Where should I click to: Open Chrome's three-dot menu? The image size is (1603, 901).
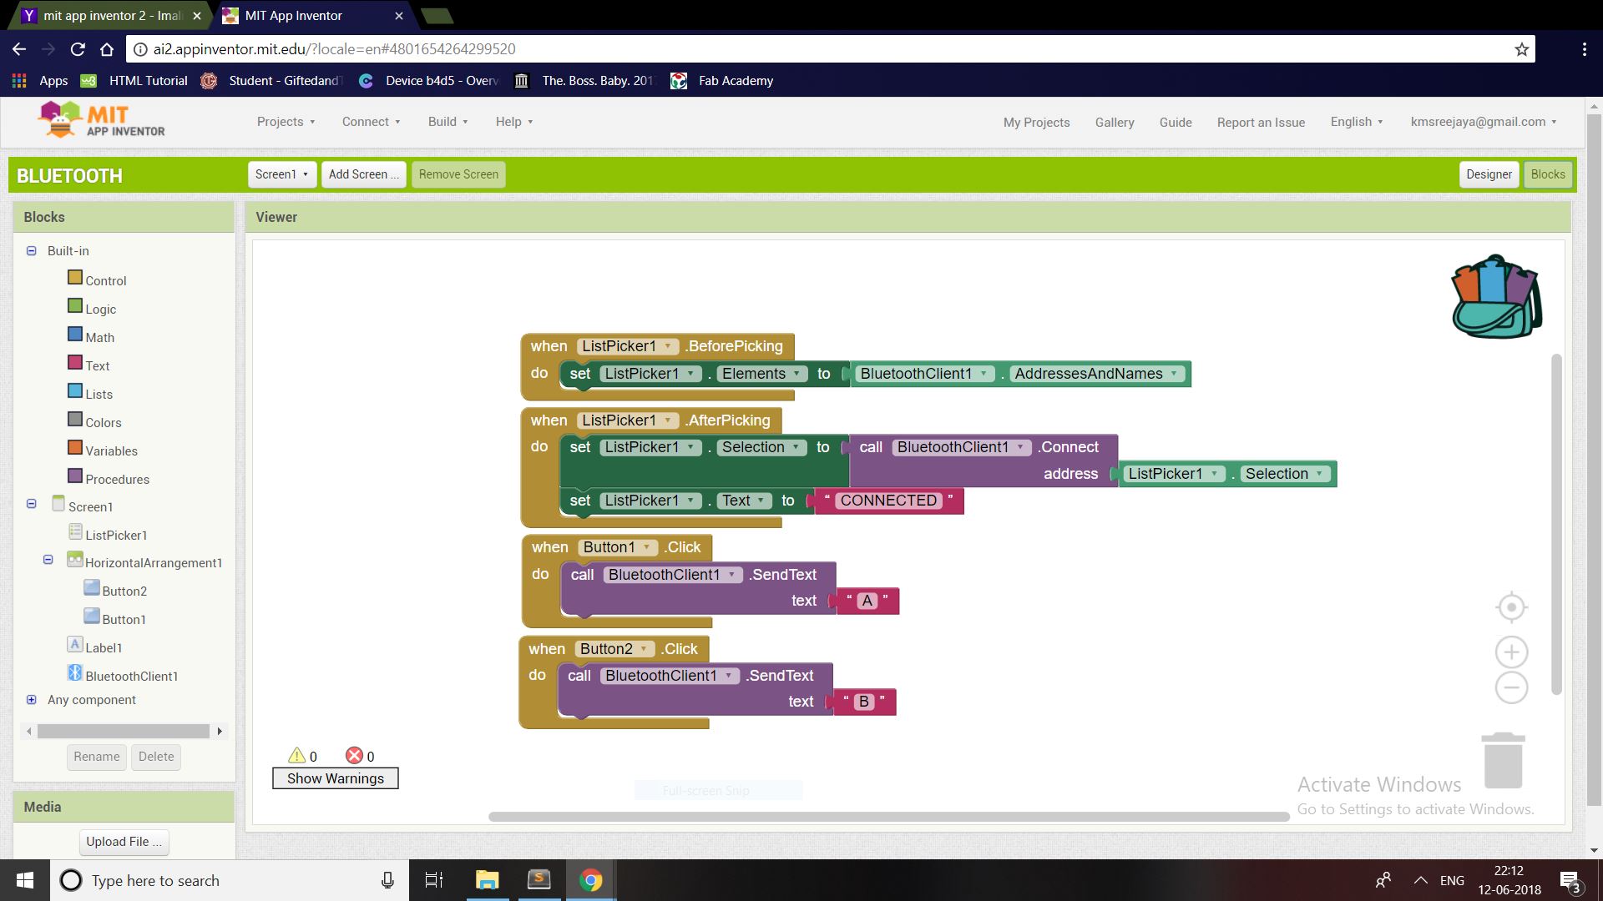(1584, 49)
